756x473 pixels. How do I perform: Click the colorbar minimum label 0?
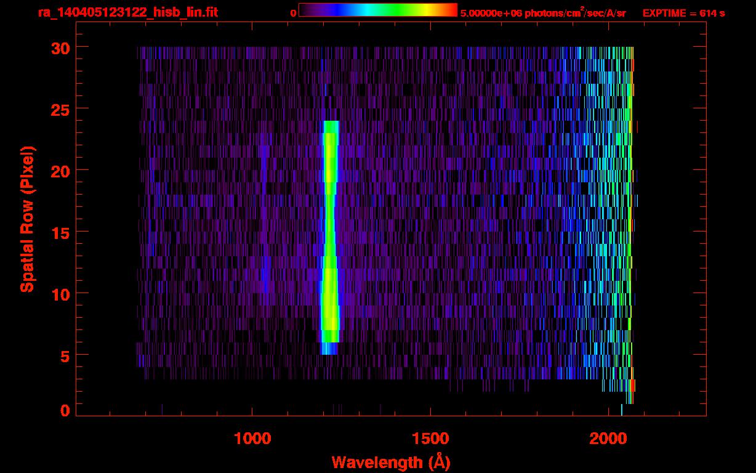[x=294, y=14]
